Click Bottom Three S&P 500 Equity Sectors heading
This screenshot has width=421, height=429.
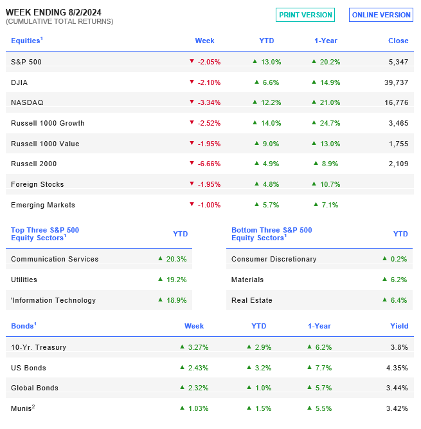272,234
